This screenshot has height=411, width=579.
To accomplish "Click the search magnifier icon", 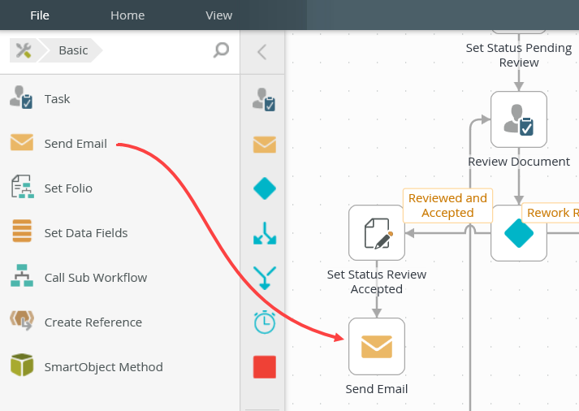I will (221, 50).
